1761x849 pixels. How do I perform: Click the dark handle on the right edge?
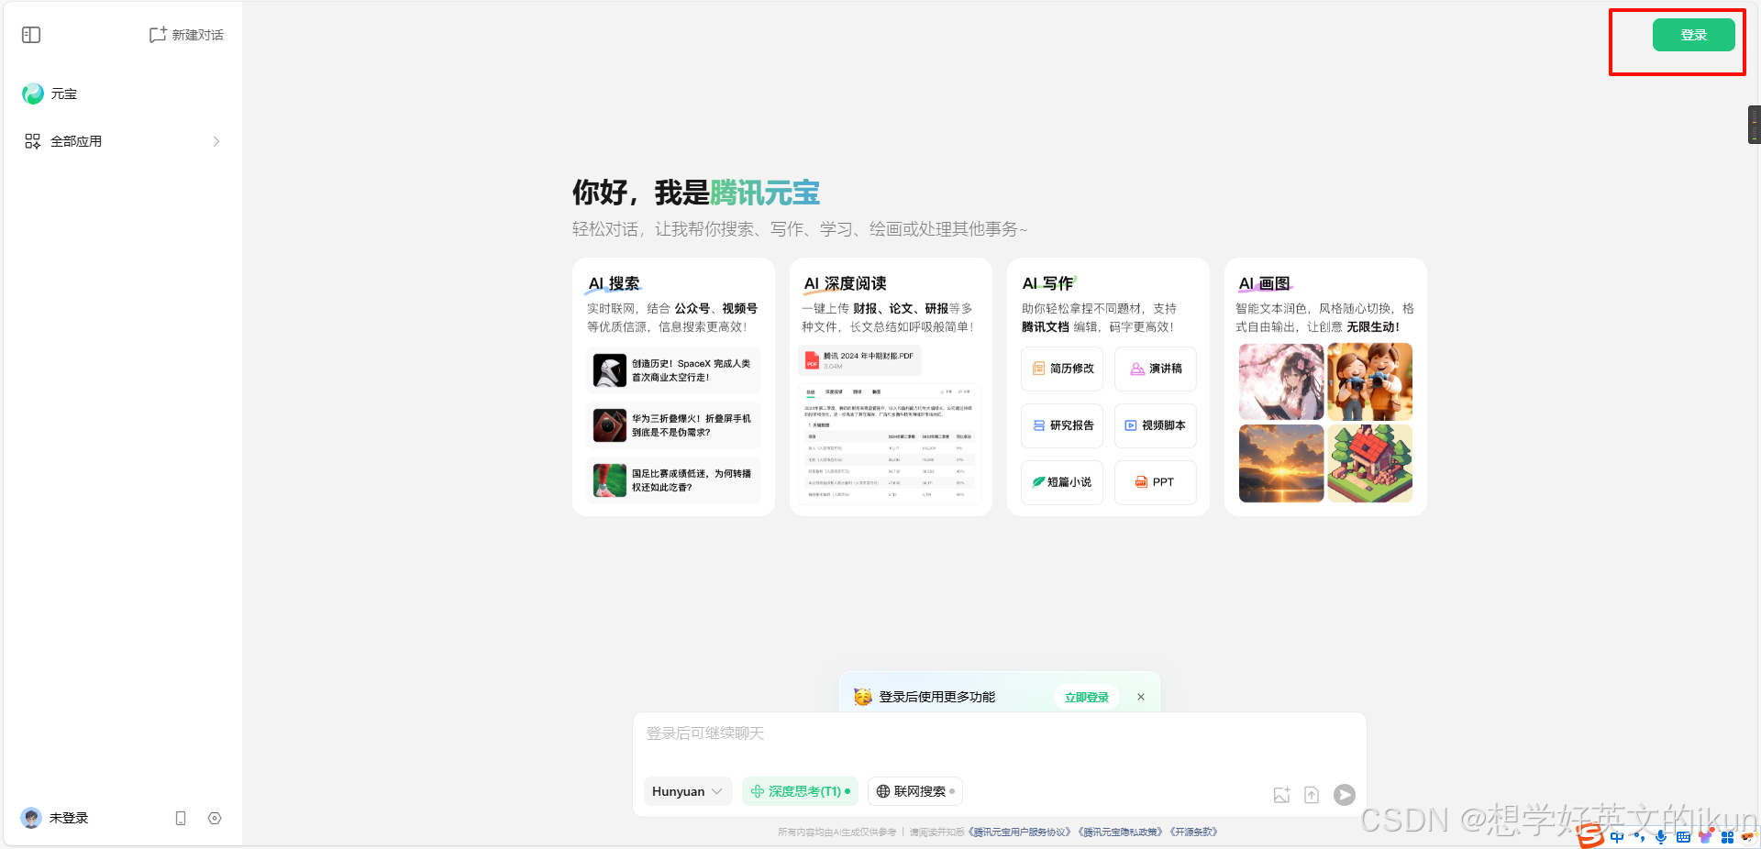coord(1754,125)
